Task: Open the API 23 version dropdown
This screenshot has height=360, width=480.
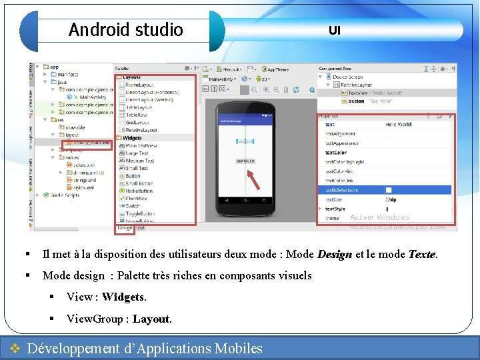Action: click(x=263, y=79)
